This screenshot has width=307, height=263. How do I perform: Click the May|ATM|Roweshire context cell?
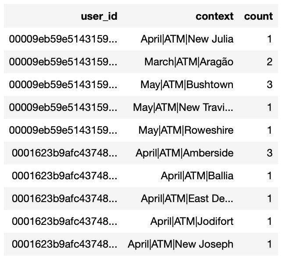(186, 130)
